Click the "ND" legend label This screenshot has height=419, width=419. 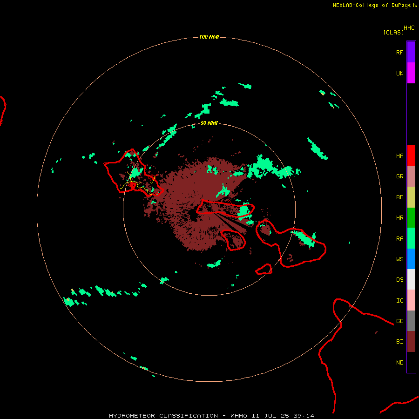[x=400, y=363]
